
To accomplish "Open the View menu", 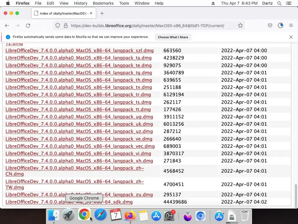I will point(64,3).
